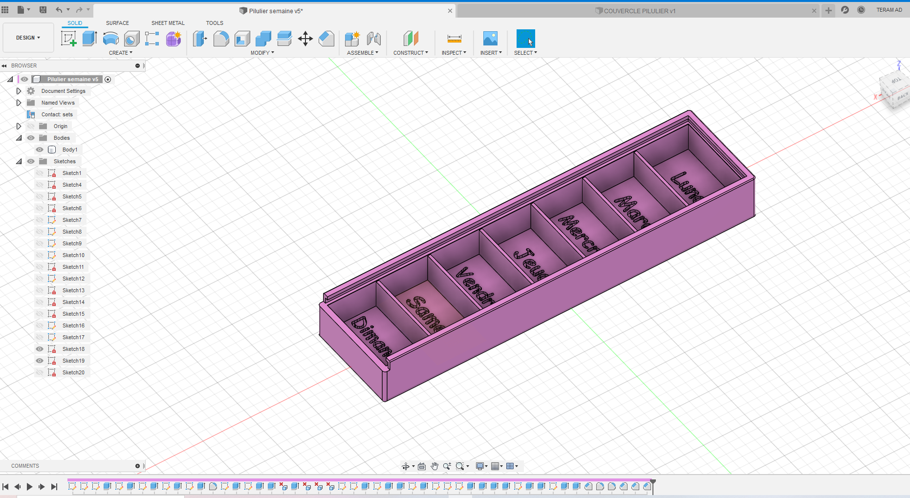Select the Shell tool
This screenshot has height=498, width=910.
[242, 39]
